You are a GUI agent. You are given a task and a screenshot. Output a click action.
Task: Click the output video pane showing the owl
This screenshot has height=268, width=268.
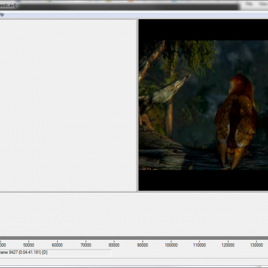(203, 105)
